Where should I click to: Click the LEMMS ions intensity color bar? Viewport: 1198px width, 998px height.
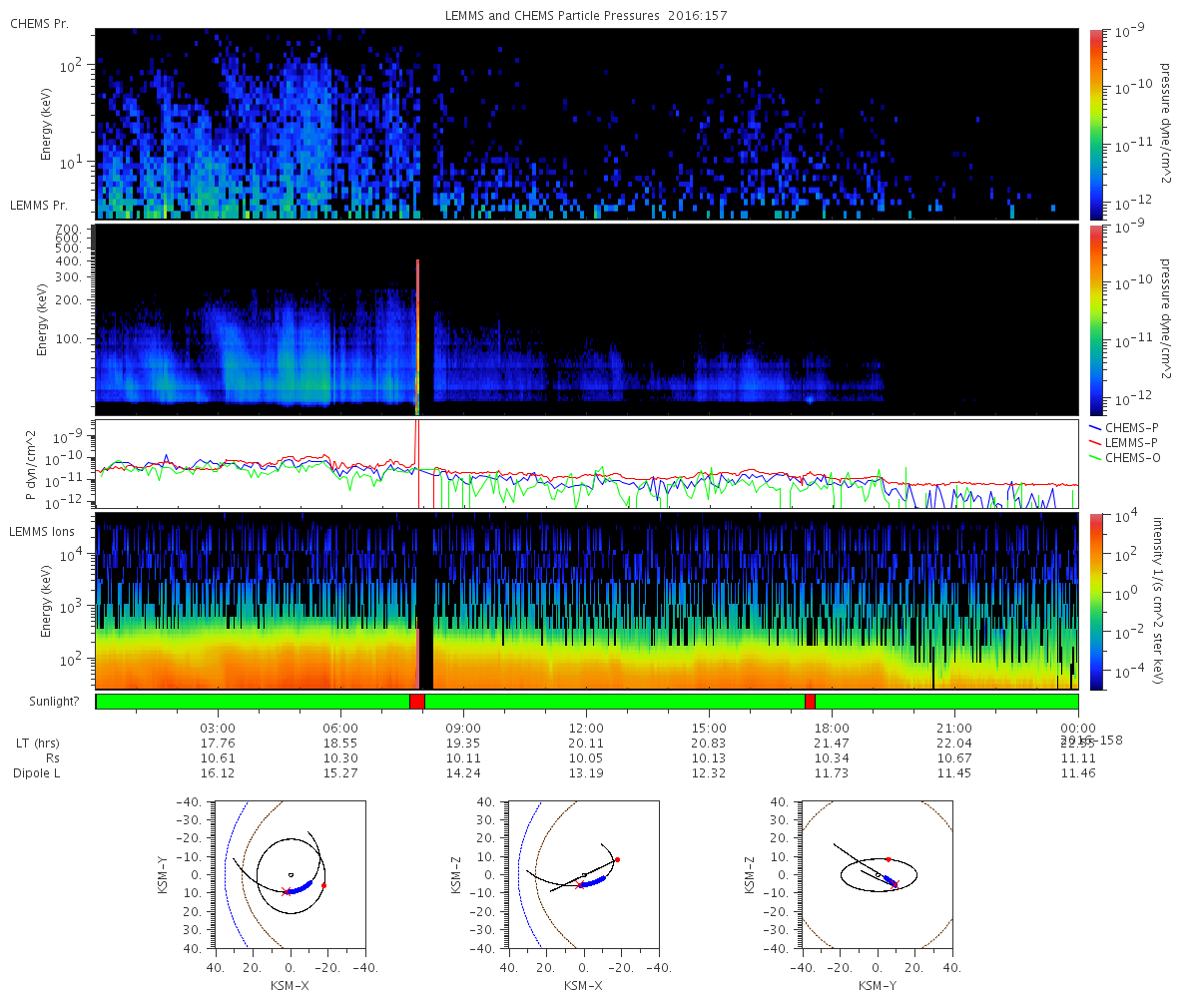pos(1095,602)
